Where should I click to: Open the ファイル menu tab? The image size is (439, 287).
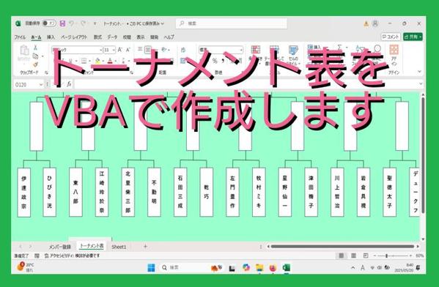20,37
